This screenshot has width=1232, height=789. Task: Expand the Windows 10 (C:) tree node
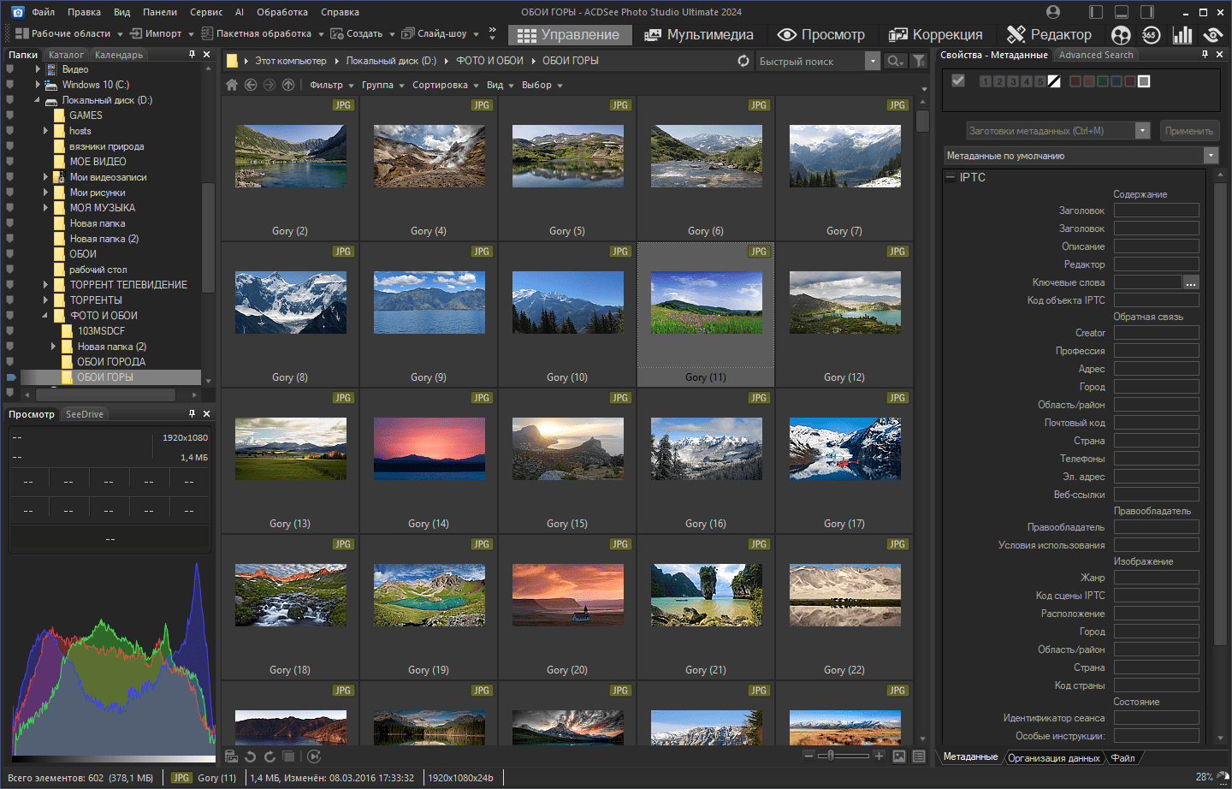pyautogui.click(x=38, y=85)
